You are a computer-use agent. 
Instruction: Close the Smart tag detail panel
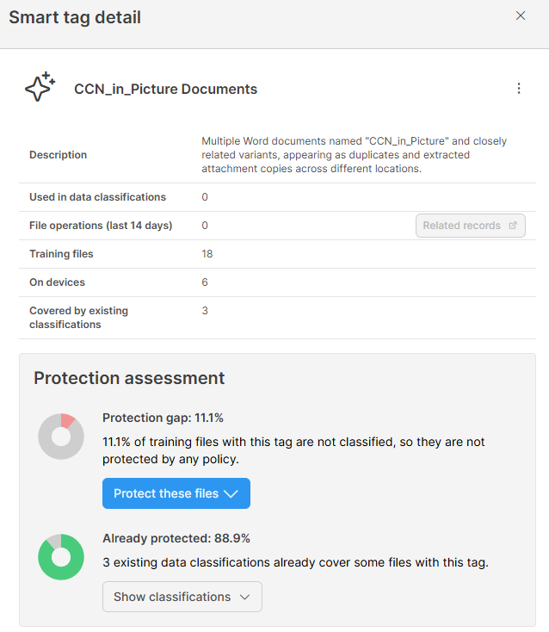pyautogui.click(x=521, y=16)
